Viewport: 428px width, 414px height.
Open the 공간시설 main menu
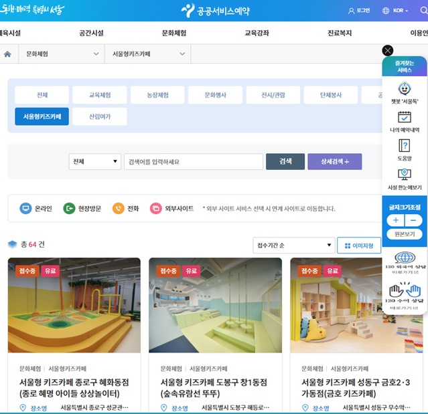pyautogui.click(x=92, y=33)
